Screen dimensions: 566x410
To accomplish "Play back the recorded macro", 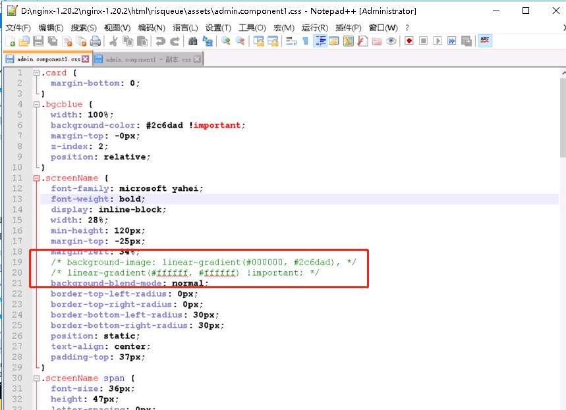I will (x=438, y=41).
